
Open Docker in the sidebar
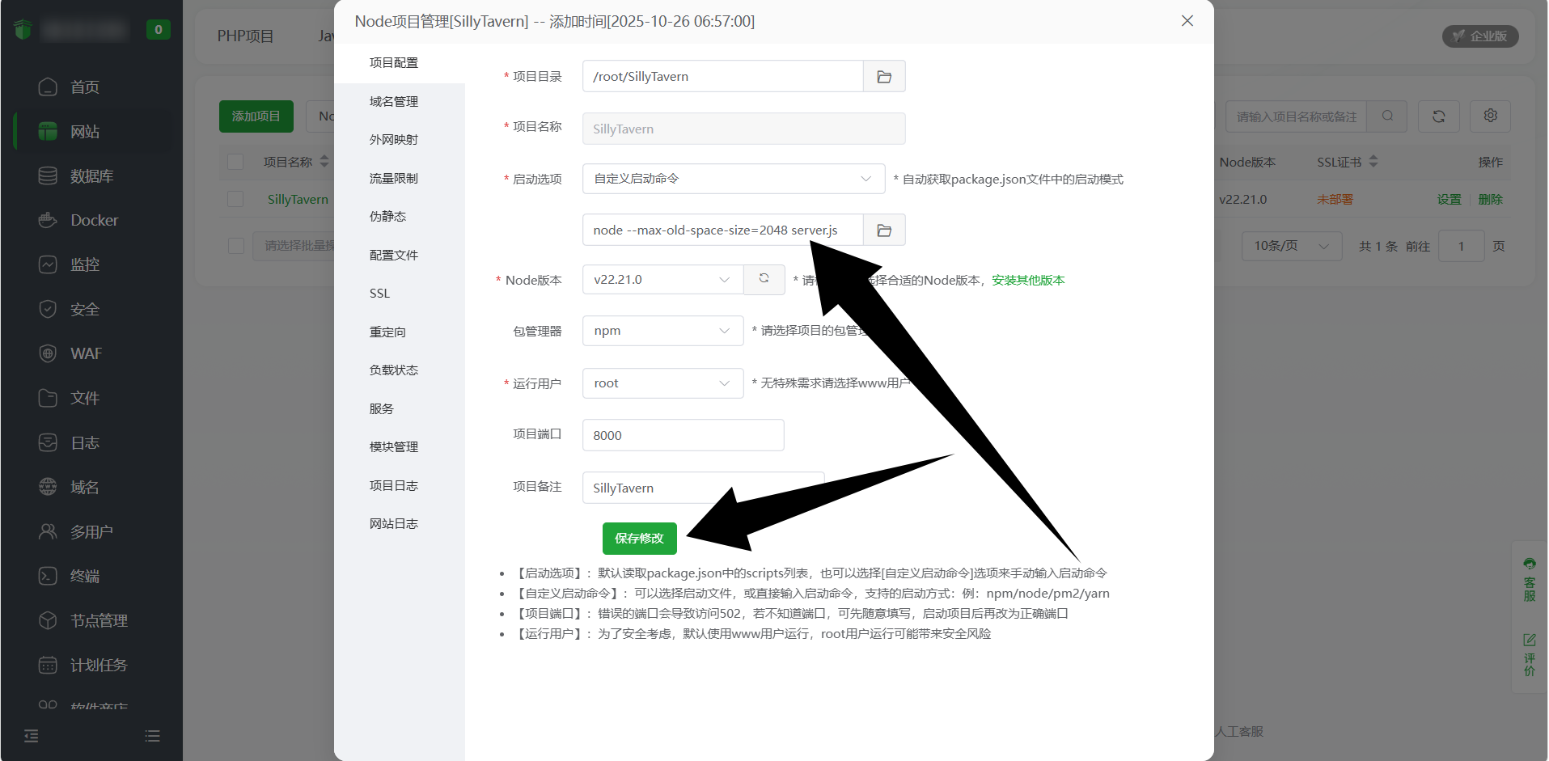click(x=94, y=220)
